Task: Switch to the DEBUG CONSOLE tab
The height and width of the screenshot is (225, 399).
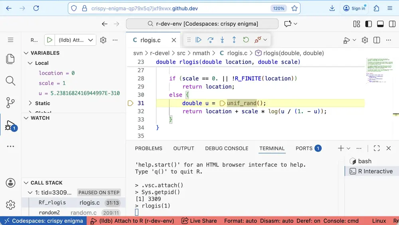Action: pyautogui.click(x=227, y=148)
